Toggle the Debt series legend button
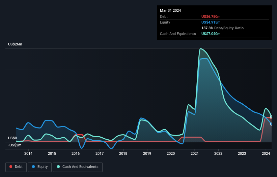Screen dimensions: 277x177 pos(16,167)
